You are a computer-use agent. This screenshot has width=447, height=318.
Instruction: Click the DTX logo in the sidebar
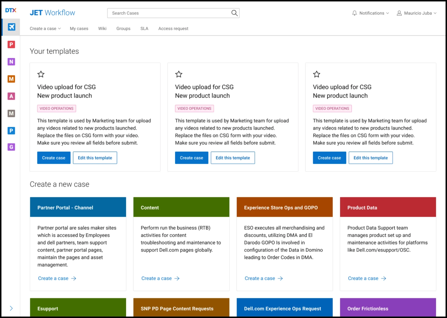(x=11, y=10)
